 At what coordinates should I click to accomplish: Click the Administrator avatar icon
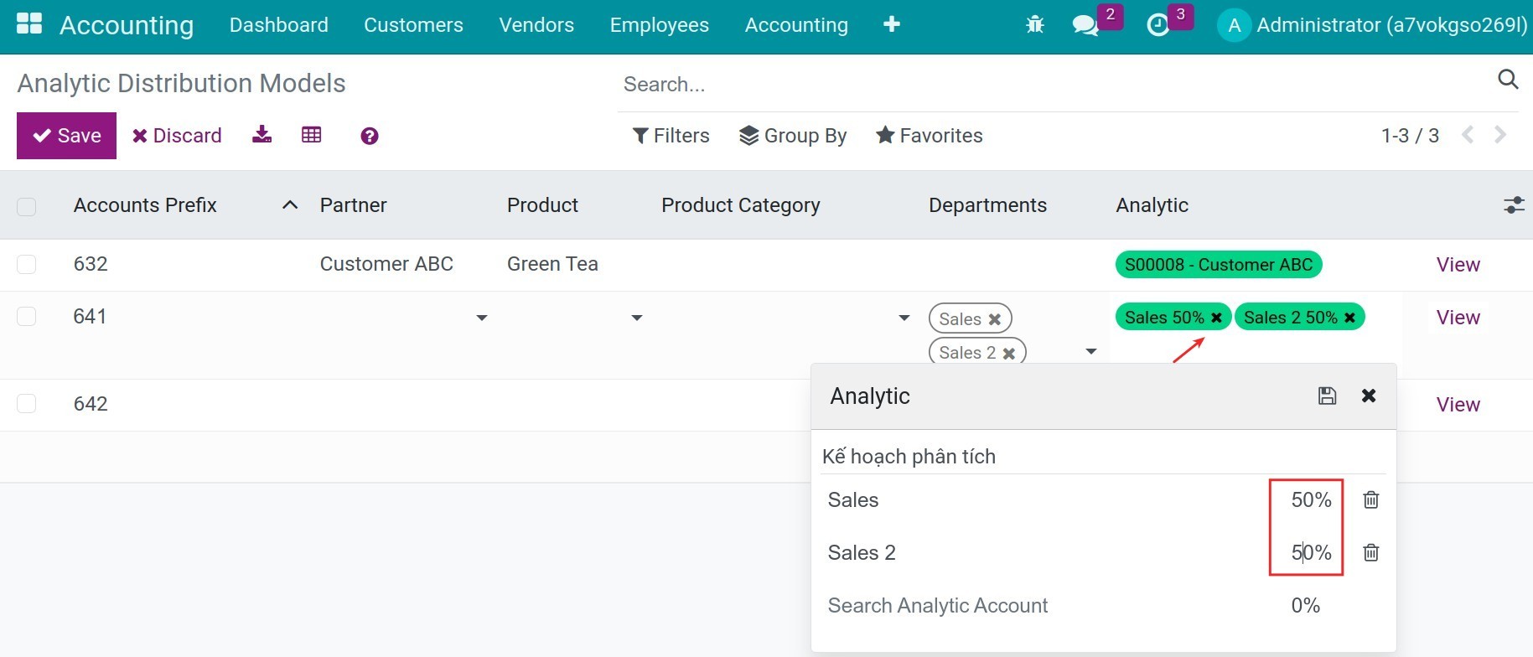point(1234,25)
